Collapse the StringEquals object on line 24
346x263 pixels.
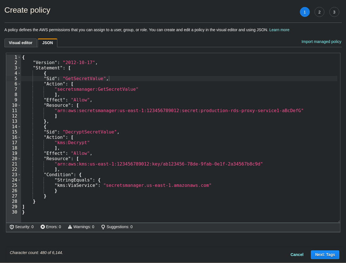(19, 180)
